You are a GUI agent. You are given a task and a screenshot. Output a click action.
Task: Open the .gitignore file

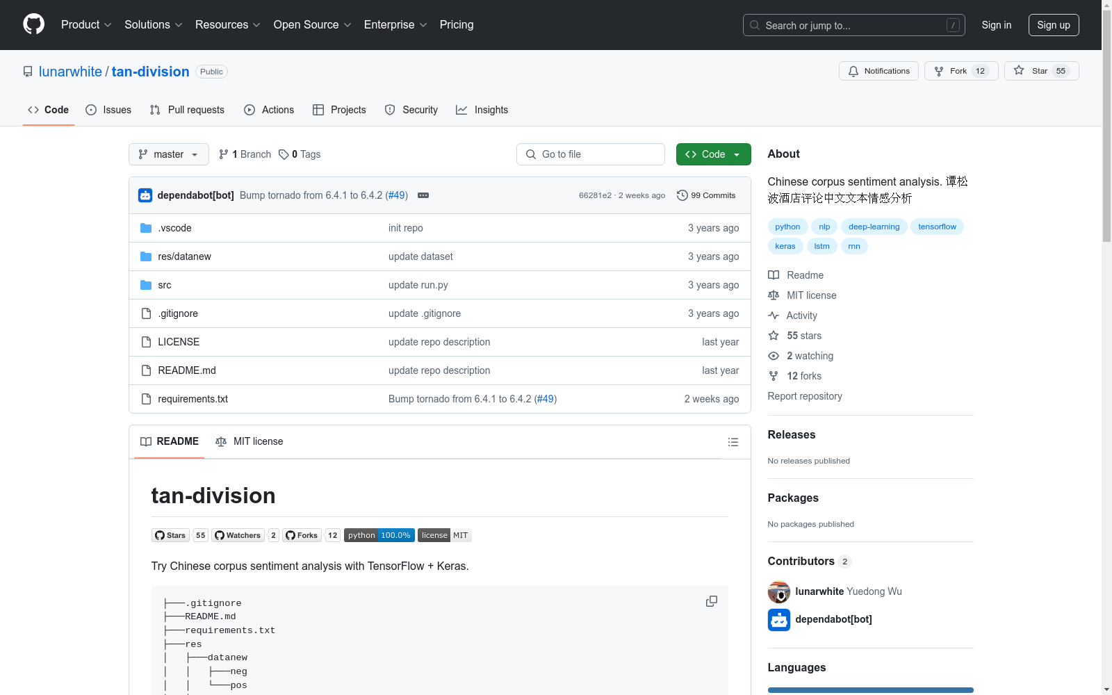(178, 313)
